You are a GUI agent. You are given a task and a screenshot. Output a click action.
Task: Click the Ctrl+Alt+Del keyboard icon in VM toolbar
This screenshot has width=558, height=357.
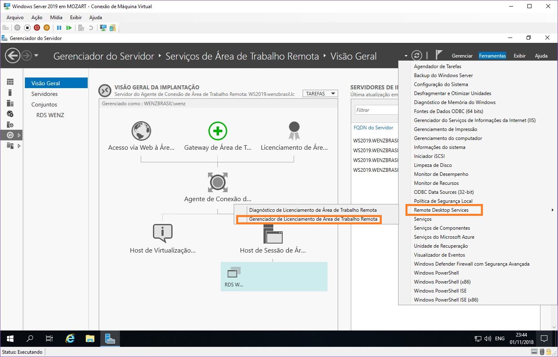point(5,28)
